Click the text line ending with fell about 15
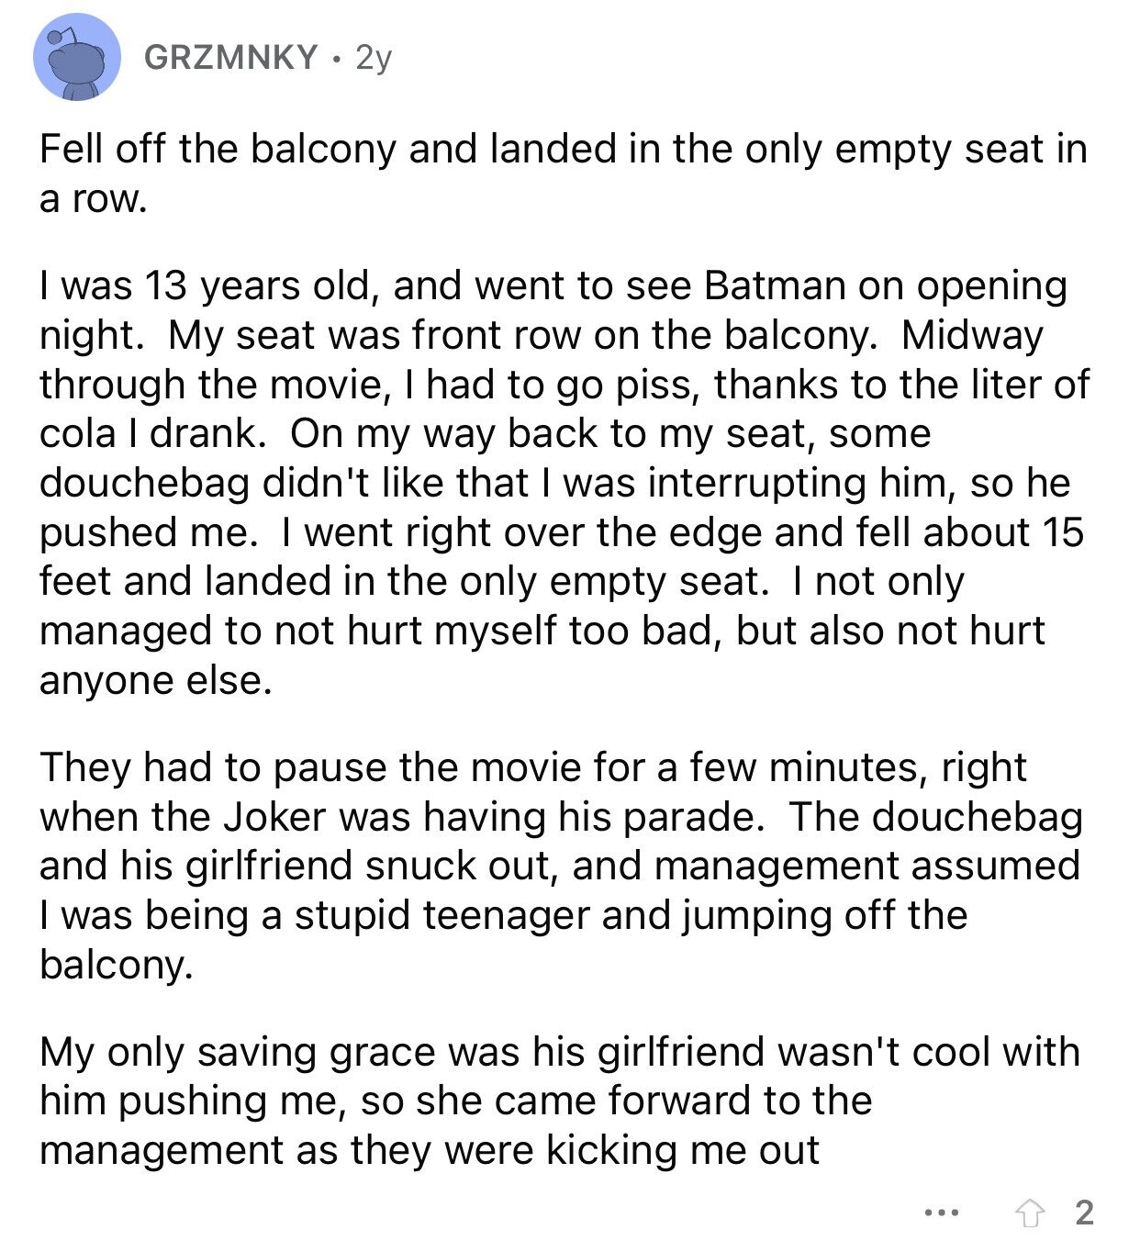1140x1252 pixels. pos(562,532)
